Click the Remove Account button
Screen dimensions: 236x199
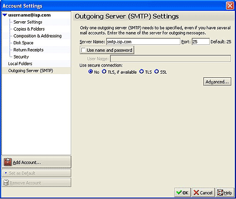click(x=36, y=182)
